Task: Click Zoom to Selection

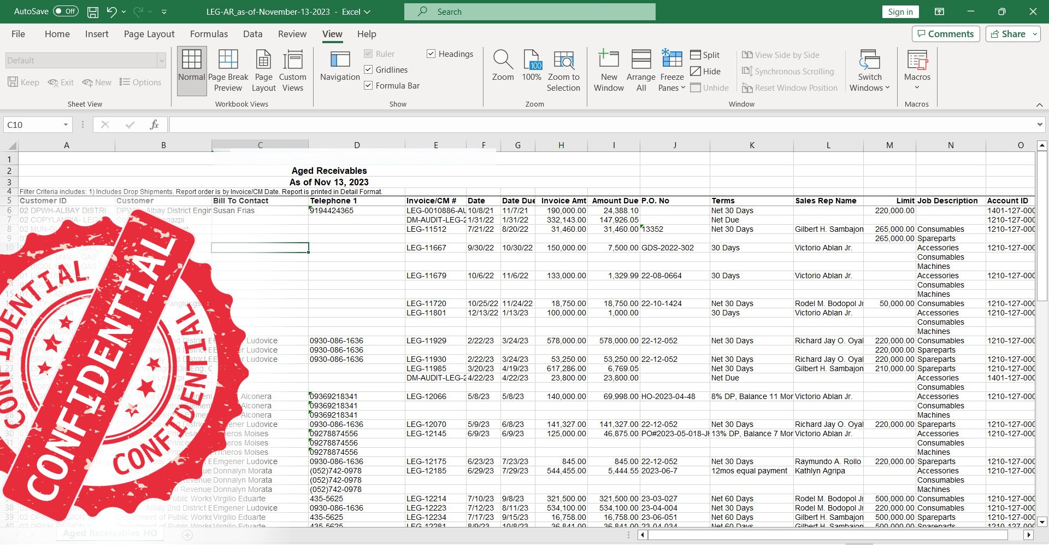Action: [563, 71]
